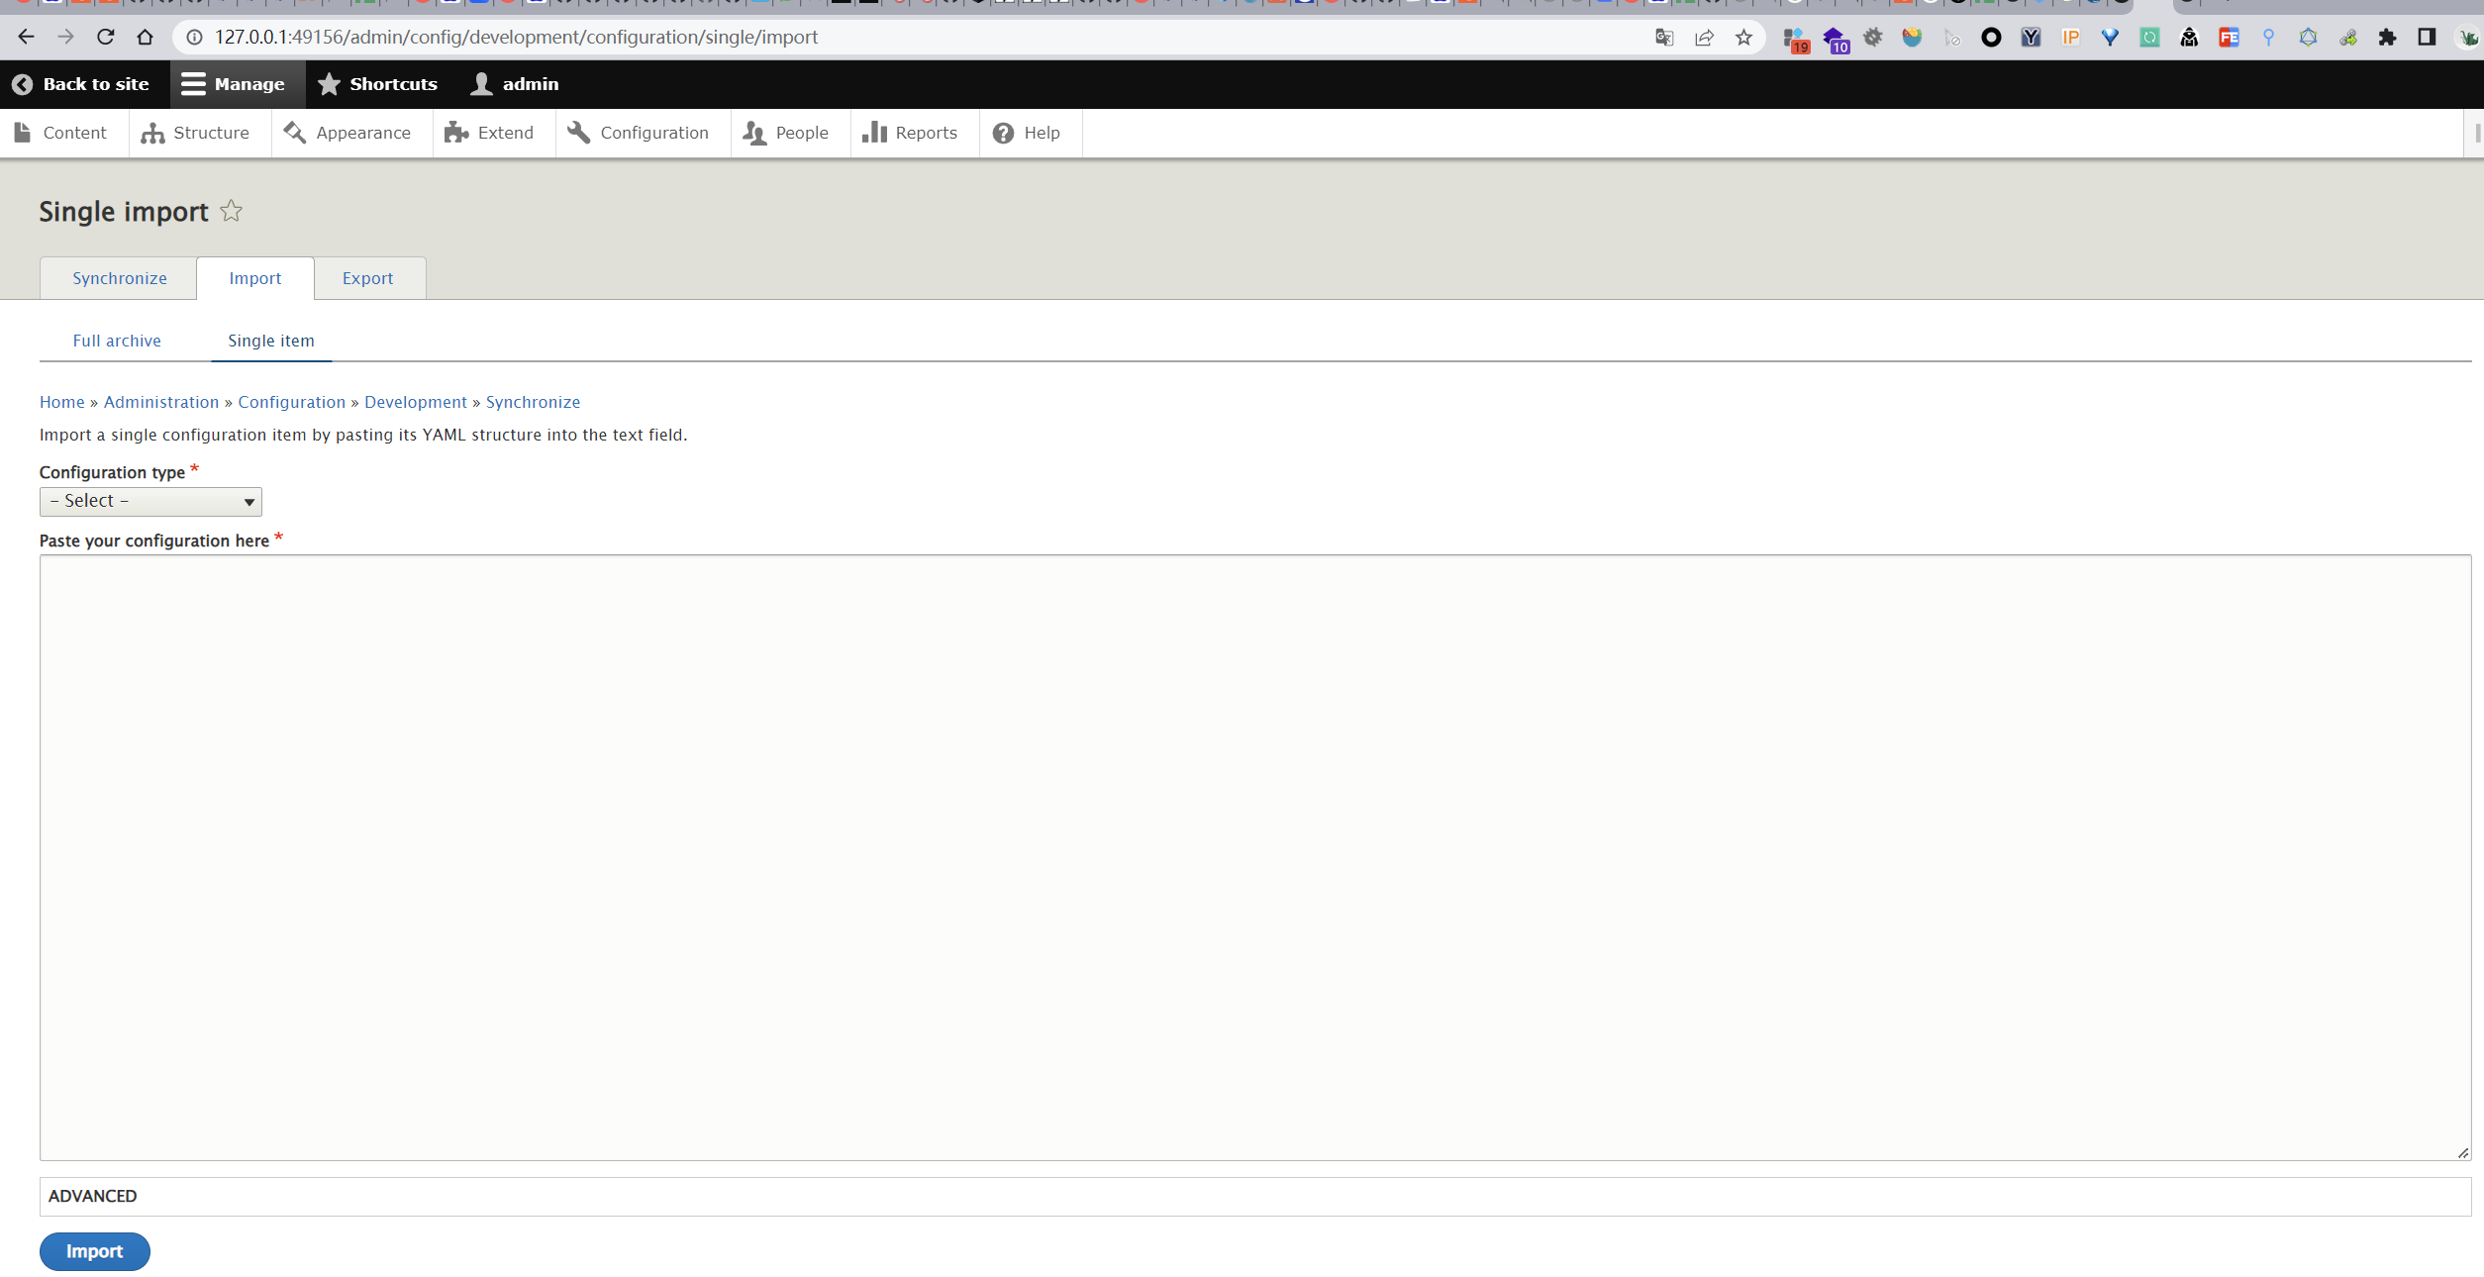Open the Full archive secondary tab
Image resolution: width=2484 pixels, height=1277 pixels.
(117, 341)
